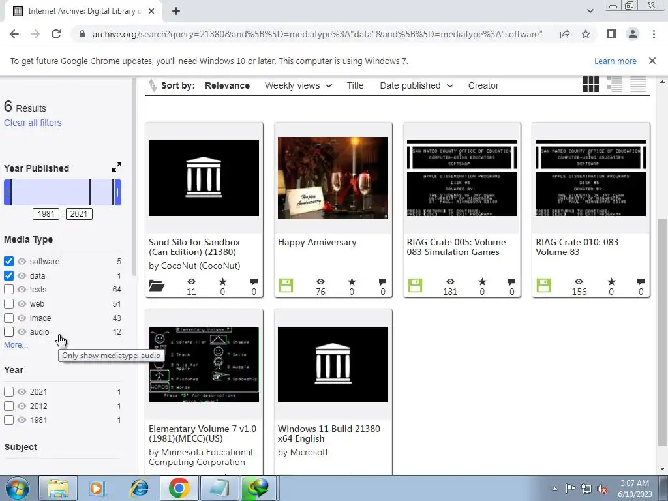Sort results by Title

pyautogui.click(x=355, y=85)
